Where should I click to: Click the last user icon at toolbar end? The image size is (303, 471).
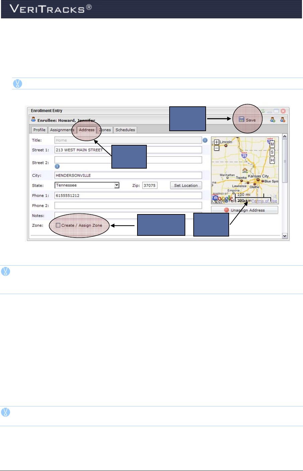coord(283,120)
